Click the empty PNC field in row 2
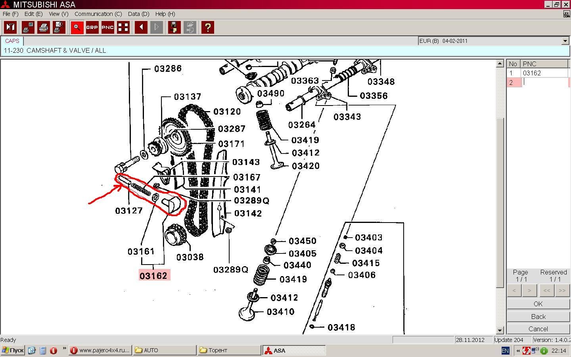This screenshot has width=571, height=357. [x=544, y=83]
